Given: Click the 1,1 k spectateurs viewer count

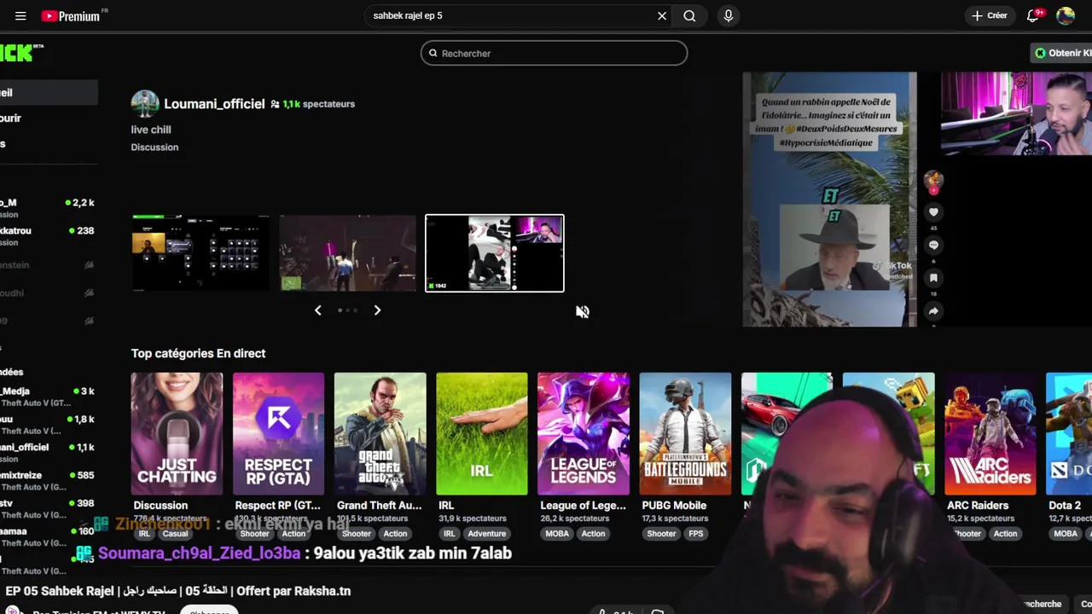Looking at the screenshot, I should tap(318, 104).
